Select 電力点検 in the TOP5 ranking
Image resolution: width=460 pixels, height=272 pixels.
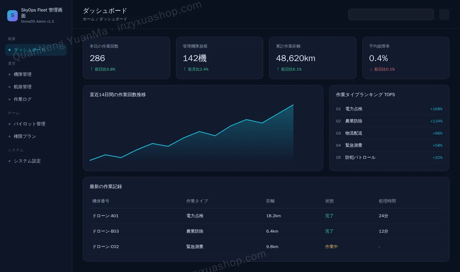389,109
